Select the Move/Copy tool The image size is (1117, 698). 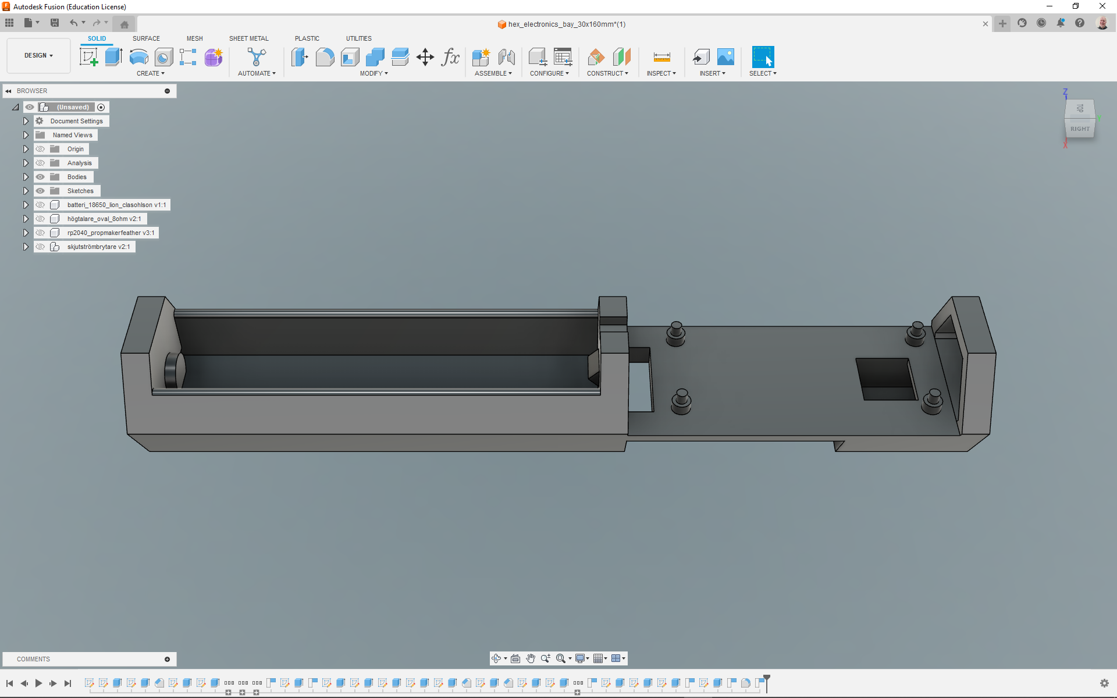[425, 57]
